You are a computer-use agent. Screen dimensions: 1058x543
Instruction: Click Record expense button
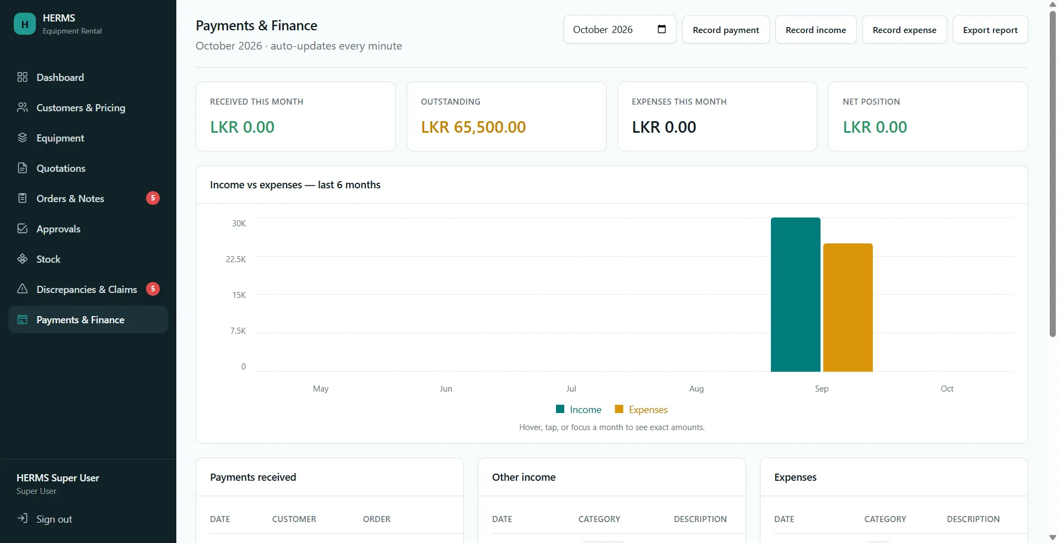pos(904,30)
